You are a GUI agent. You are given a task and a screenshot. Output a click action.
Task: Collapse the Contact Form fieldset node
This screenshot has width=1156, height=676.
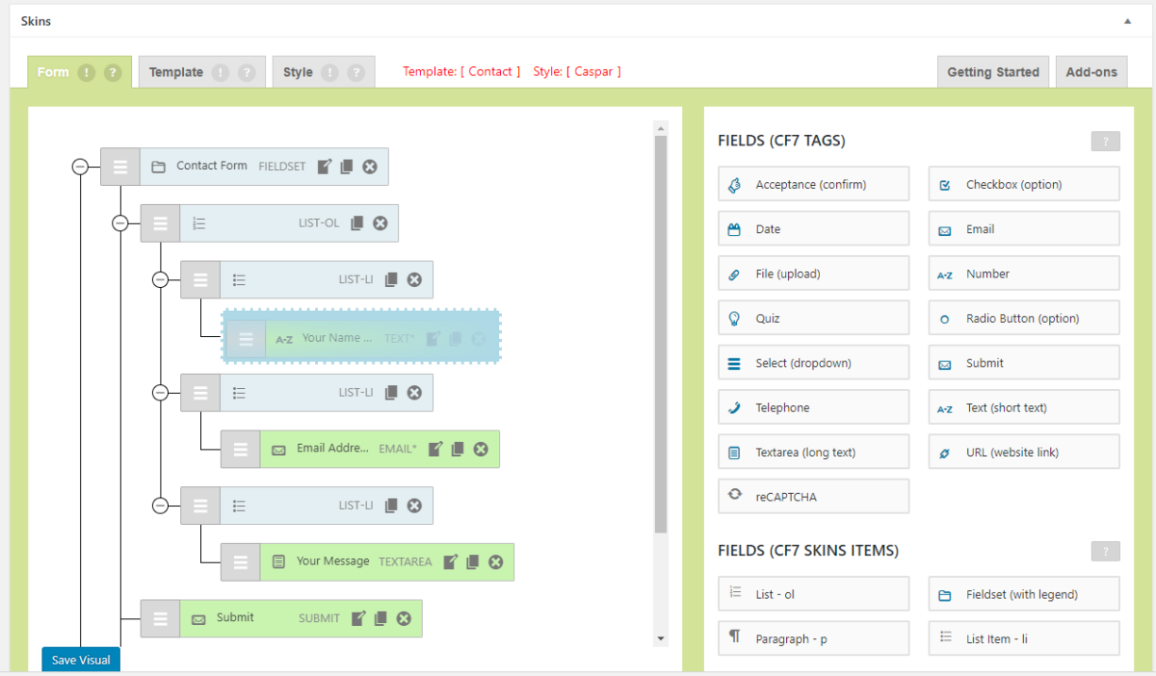click(81, 167)
